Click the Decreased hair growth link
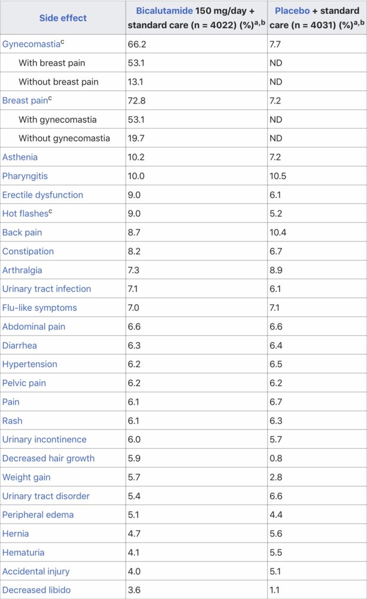 click(48, 458)
